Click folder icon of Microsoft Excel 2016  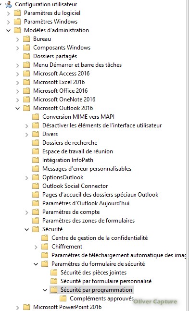coord(26,82)
